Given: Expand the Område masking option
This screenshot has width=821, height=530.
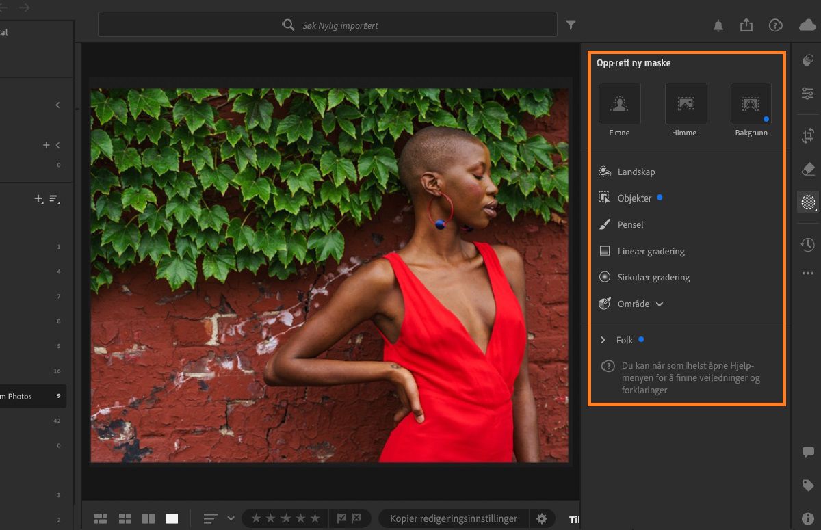Looking at the screenshot, I should tap(658, 304).
